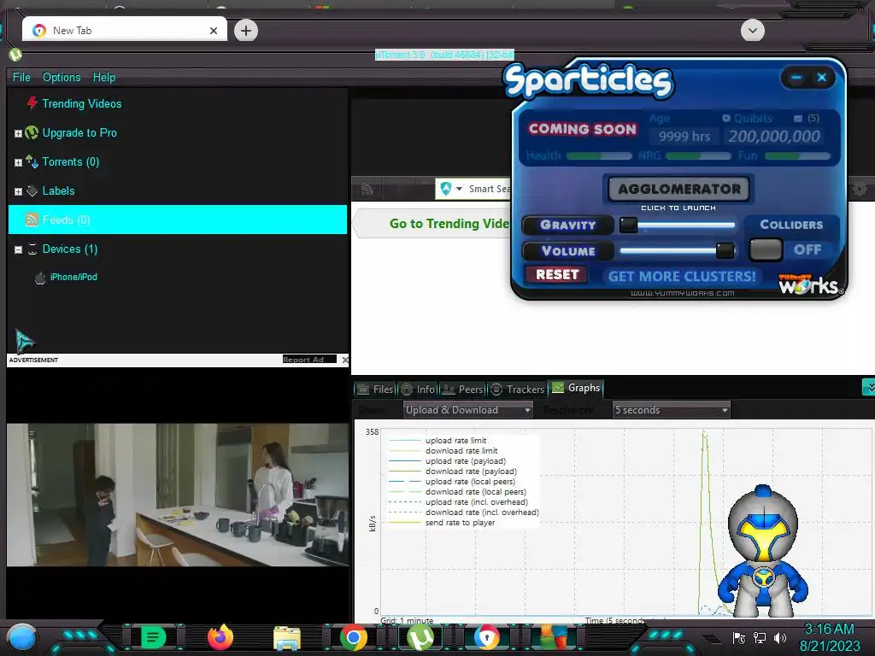The width and height of the screenshot is (875, 656).
Task: Click the network tray icon
Action: click(x=760, y=637)
